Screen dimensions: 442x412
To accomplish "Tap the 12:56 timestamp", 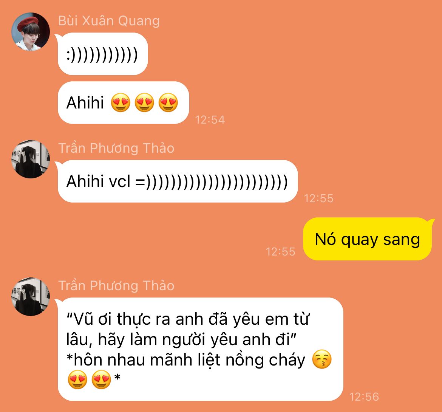I will coord(364,397).
